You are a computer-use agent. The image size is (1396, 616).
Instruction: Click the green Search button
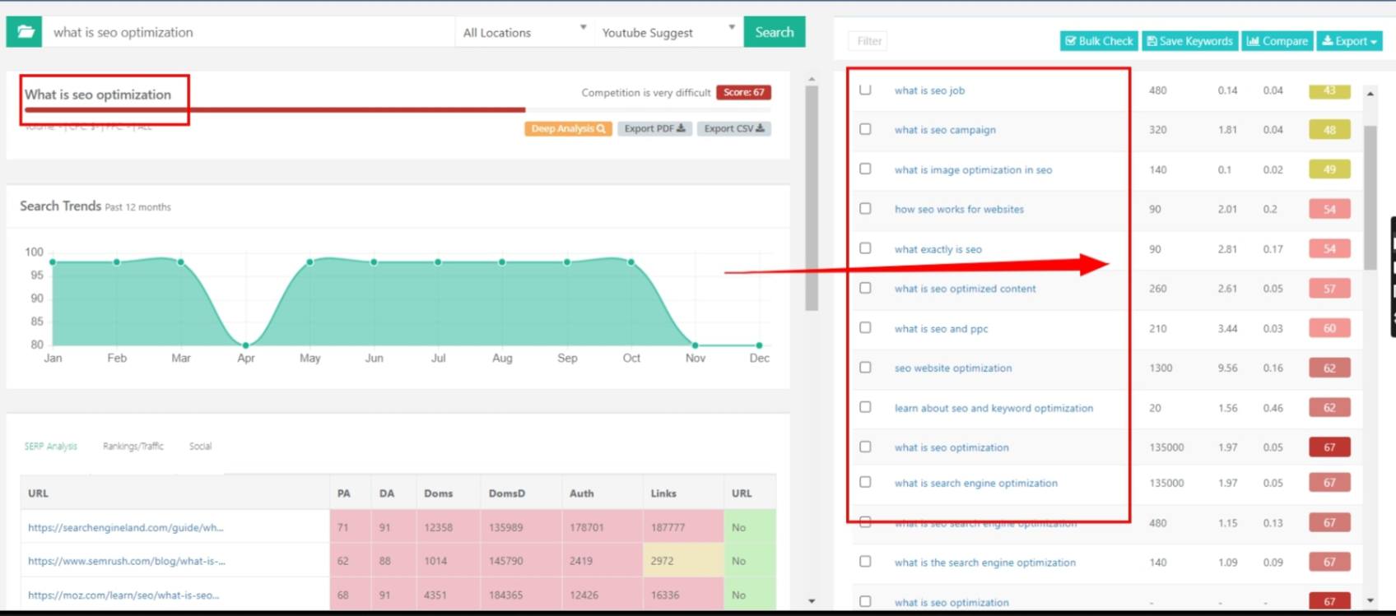775,32
